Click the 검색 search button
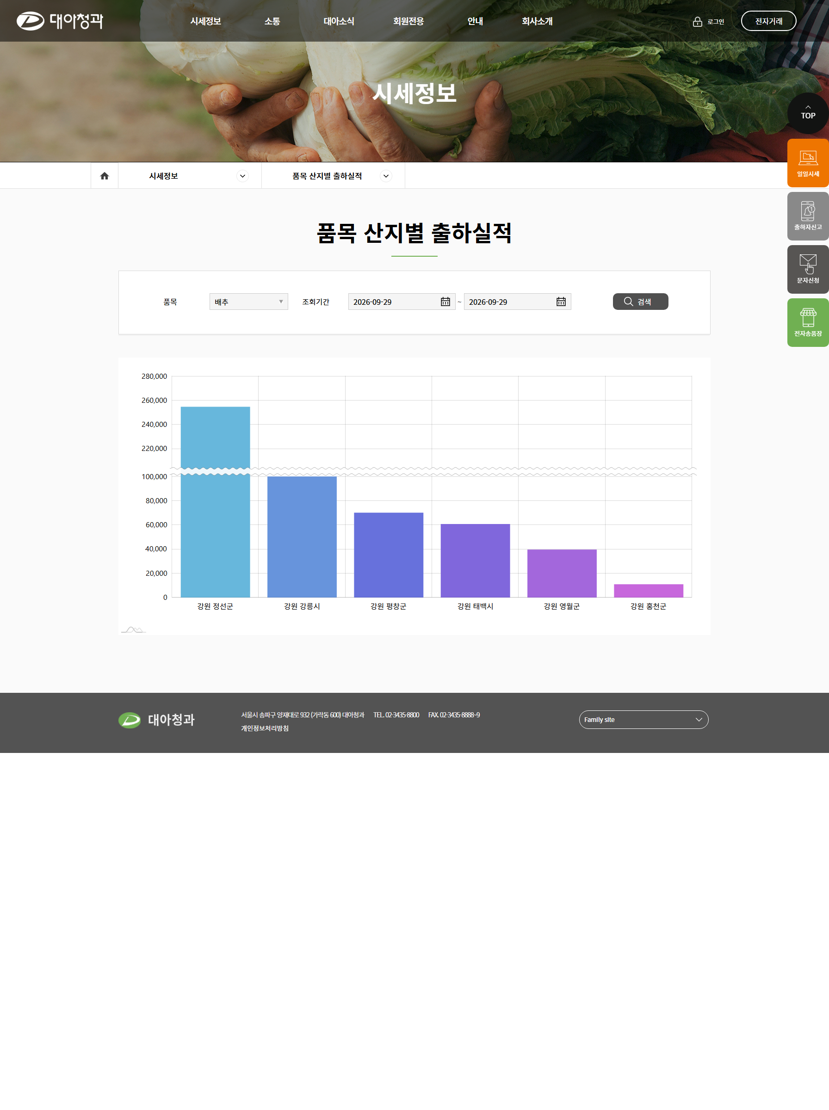Viewport: 829px width, 1110px height. (640, 302)
